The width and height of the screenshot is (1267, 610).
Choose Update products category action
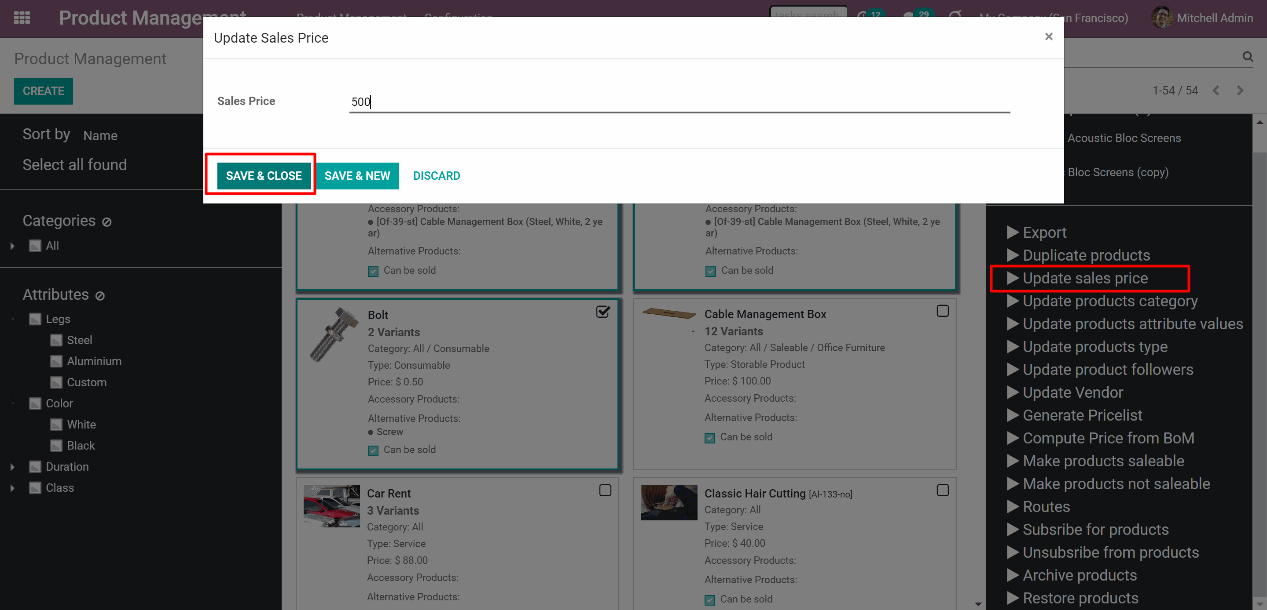coord(1110,301)
